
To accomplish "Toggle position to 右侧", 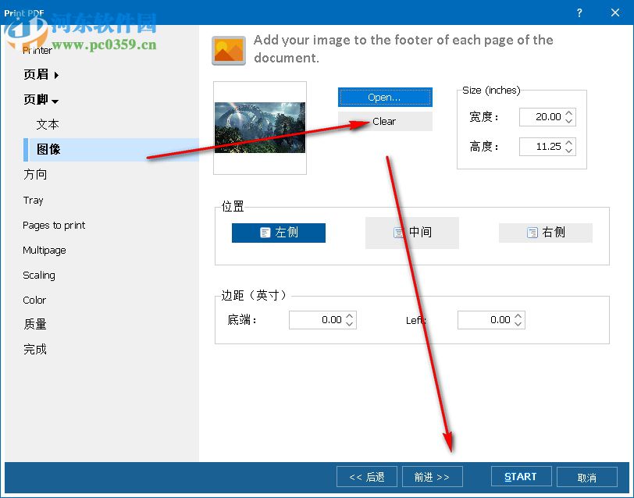I will tap(545, 233).
